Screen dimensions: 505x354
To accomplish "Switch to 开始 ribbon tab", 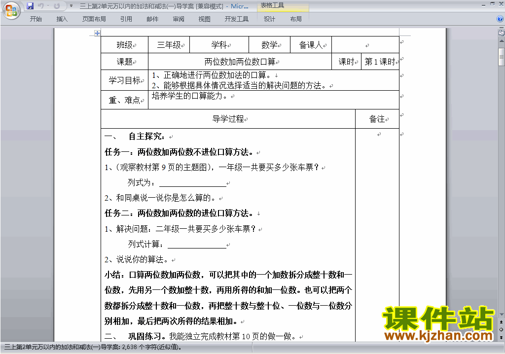I will pyautogui.click(x=36, y=19).
